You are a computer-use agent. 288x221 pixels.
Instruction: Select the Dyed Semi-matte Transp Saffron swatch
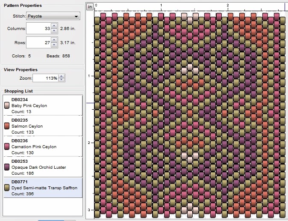click(7, 188)
